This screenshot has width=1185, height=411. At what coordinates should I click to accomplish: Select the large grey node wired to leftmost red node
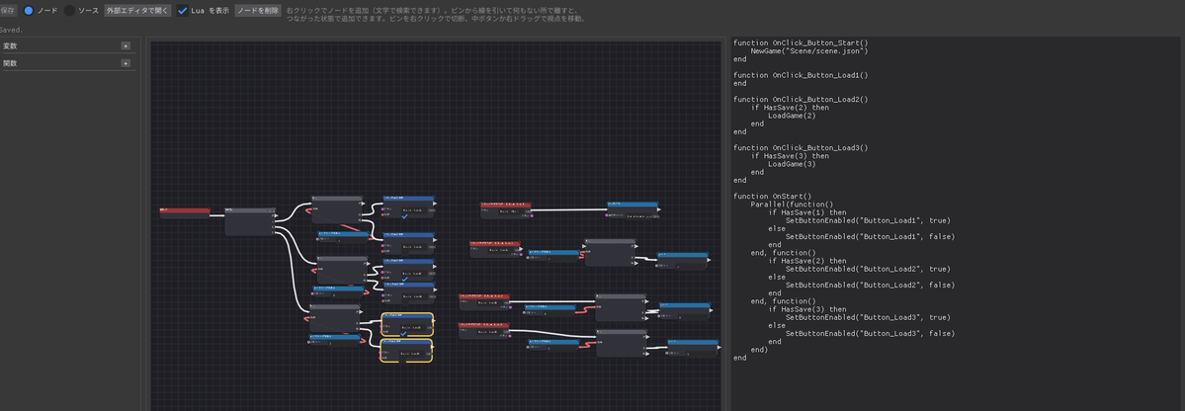tap(250, 221)
